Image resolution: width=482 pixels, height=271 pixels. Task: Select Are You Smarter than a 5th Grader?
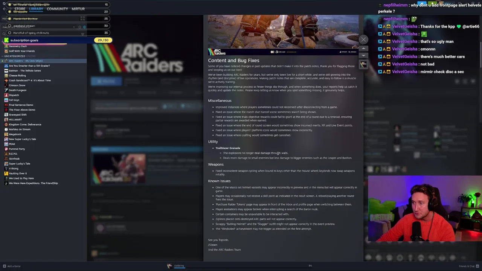coord(29,65)
